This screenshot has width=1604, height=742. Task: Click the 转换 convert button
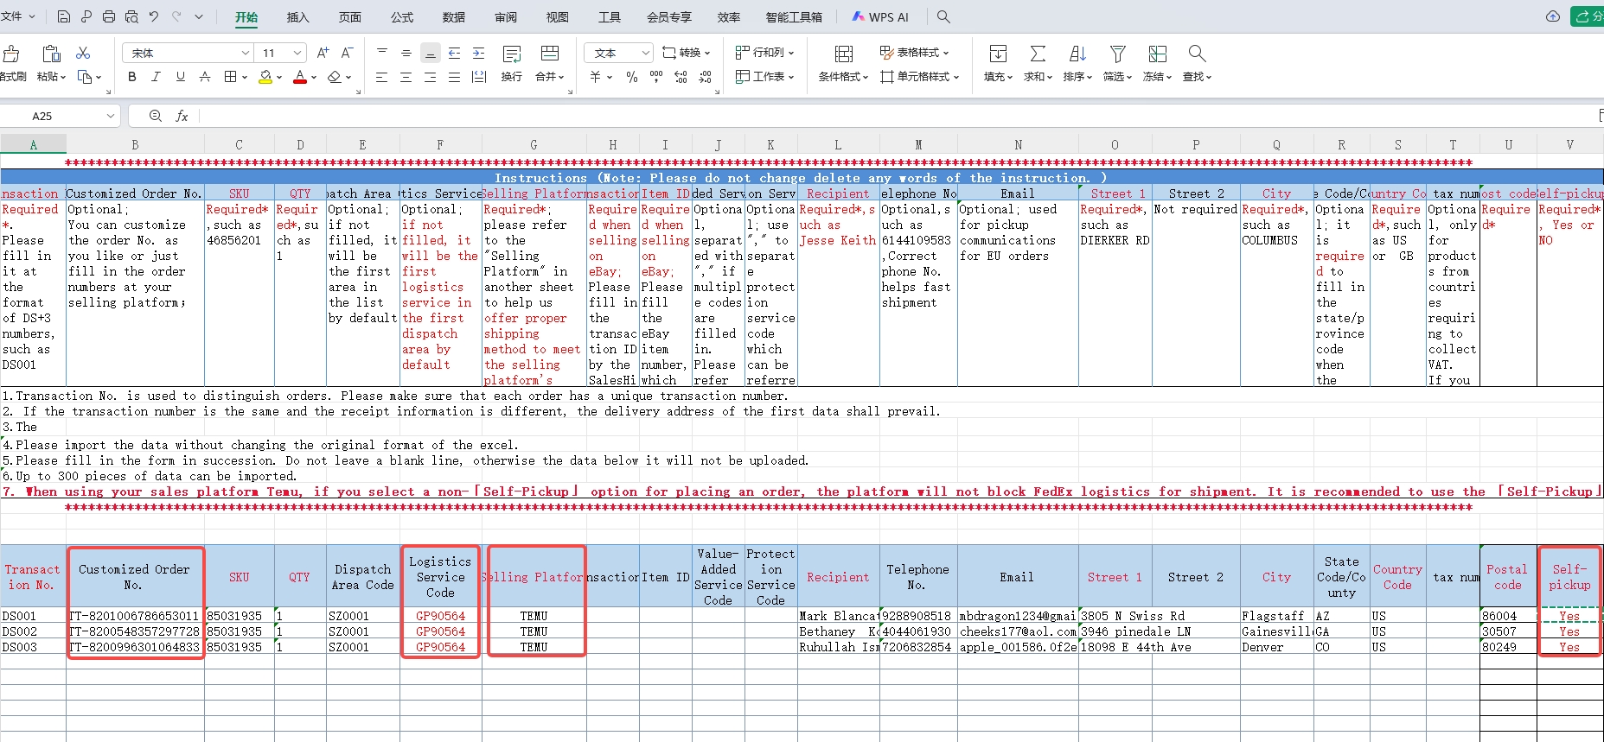pyautogui.click(x=687, y=53)
